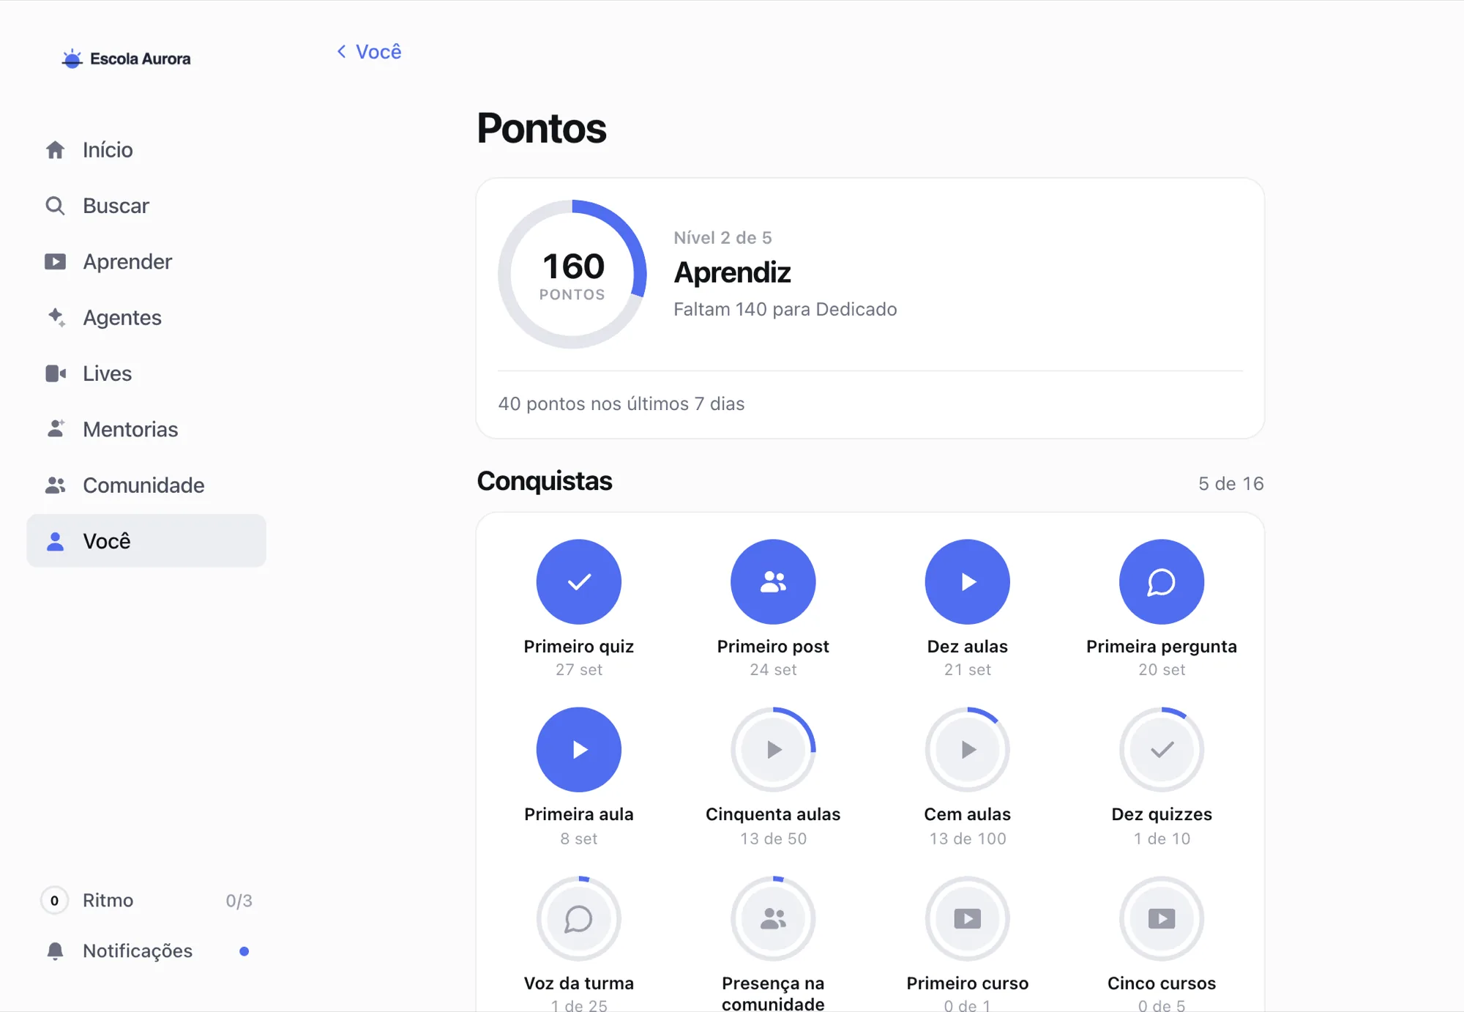Click the '27 set' date under Primeiro quiz
The height and width of the screenshot is (1012, 1464).
(579, 669)
